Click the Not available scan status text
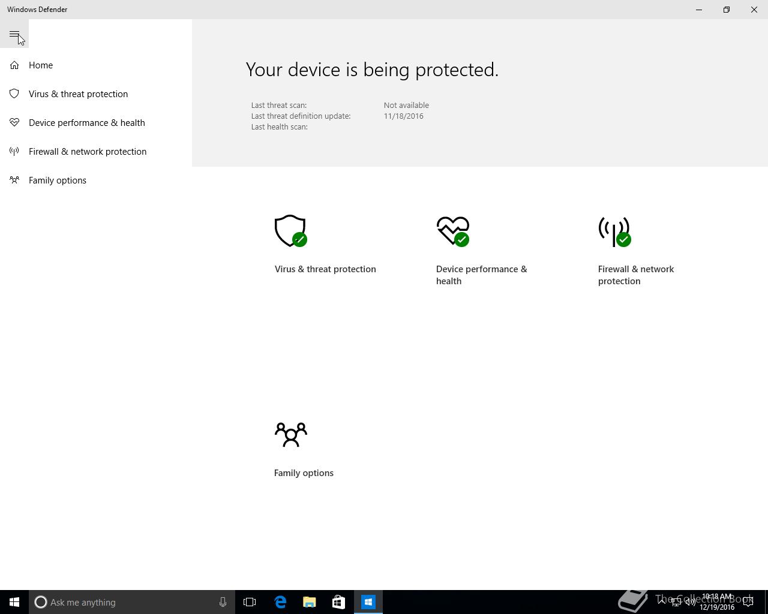The height and width of the screenshot is (614, 768). coord(406,106)
